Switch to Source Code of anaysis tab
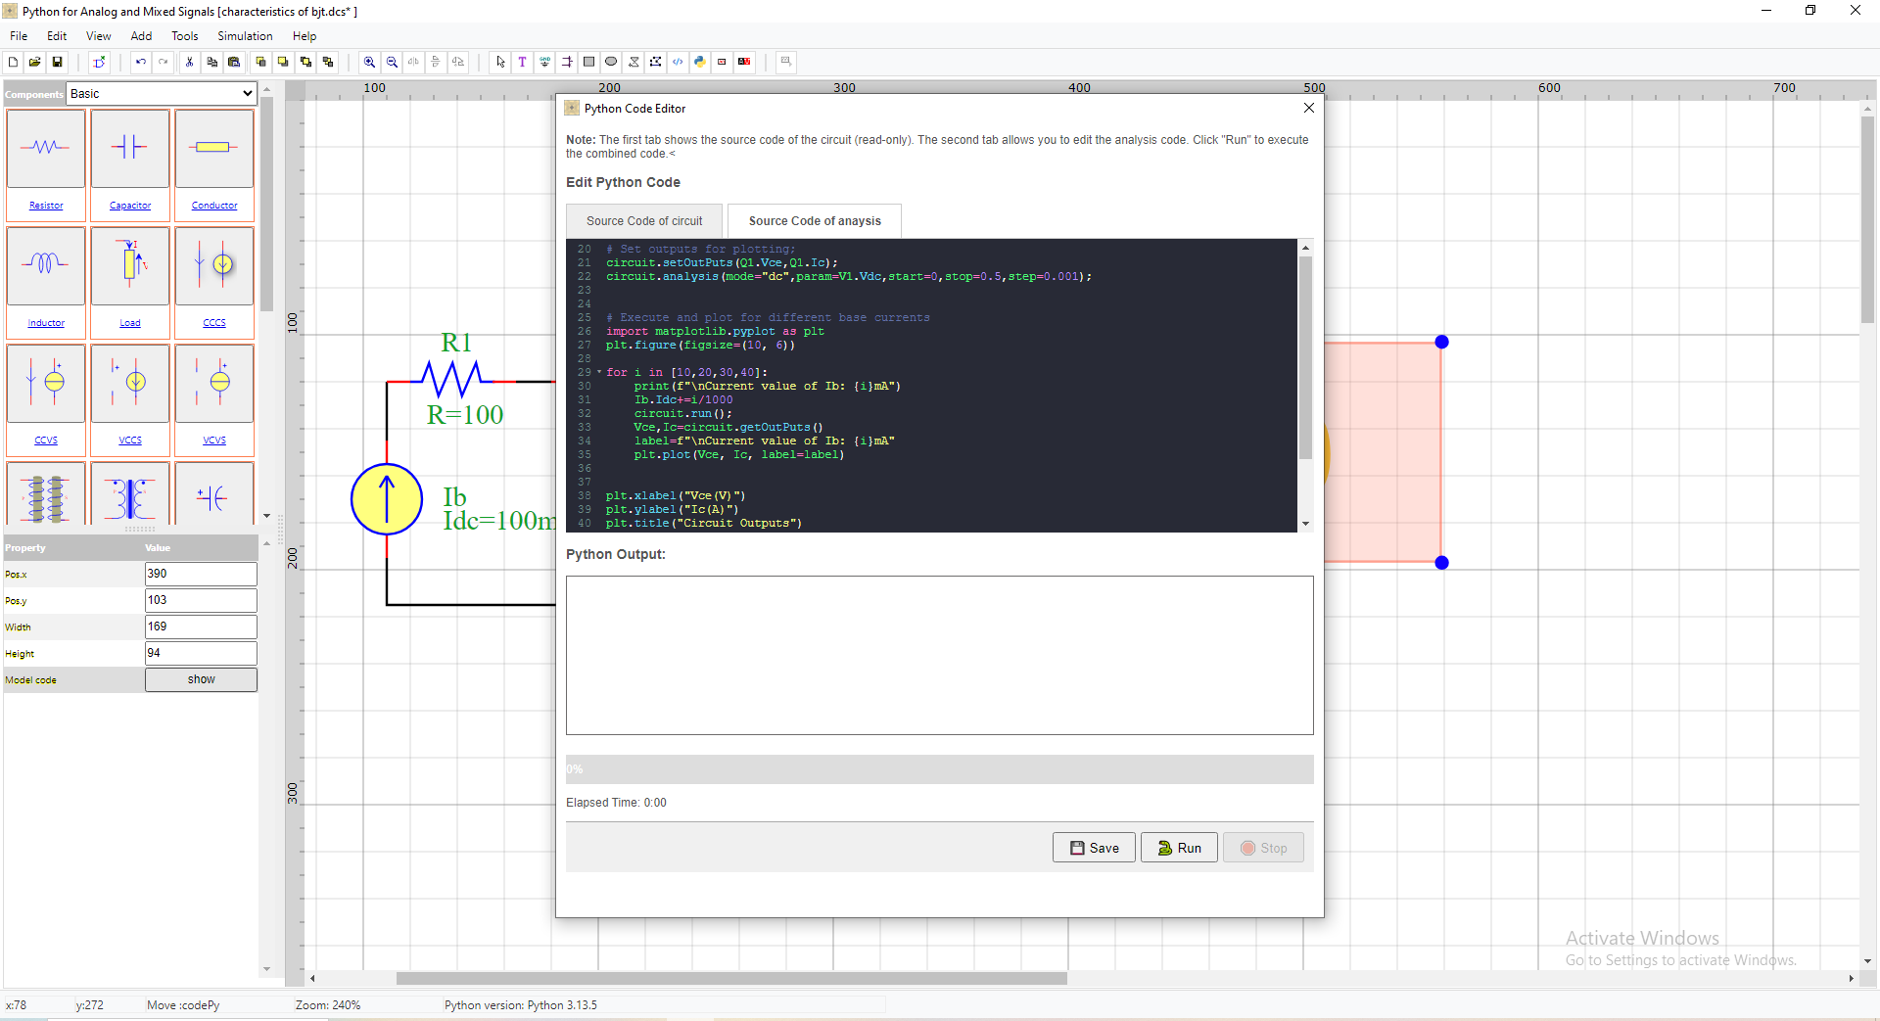Screen dimensions: 1880x1021 (x=815, y=221)
